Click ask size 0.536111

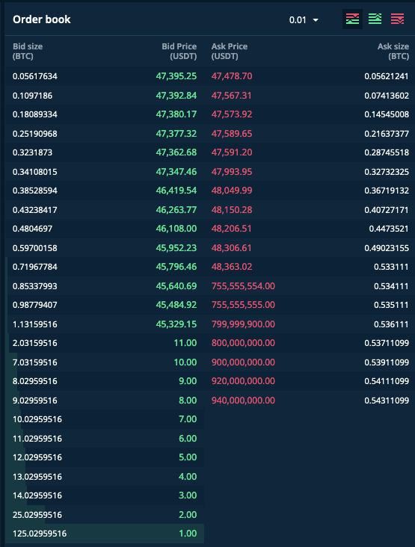pyautogui.click(x=391, y=324)
